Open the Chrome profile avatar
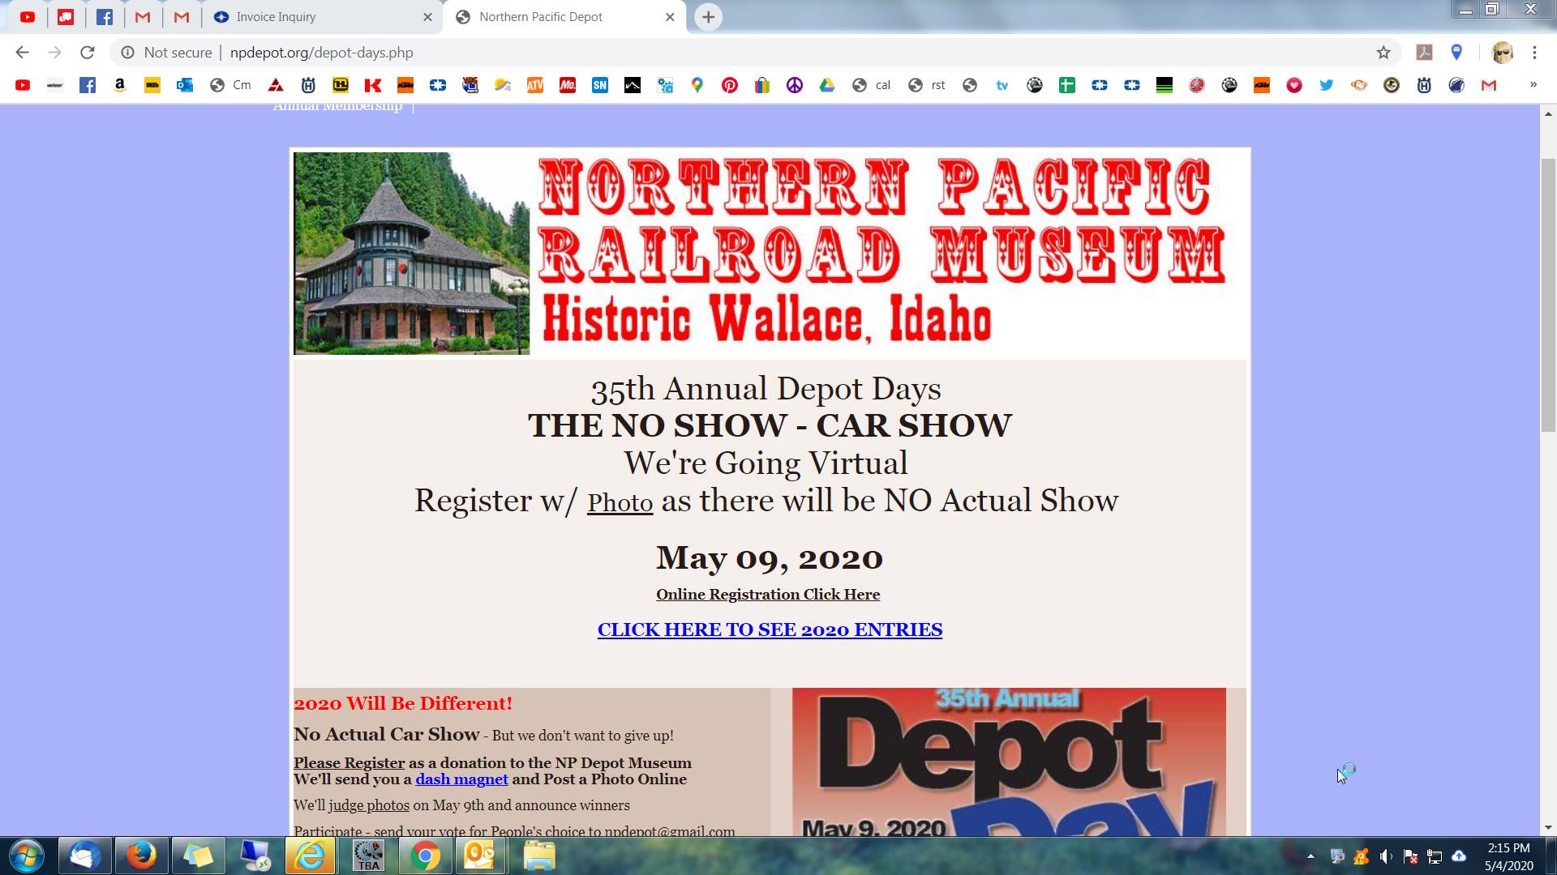The width and height of the screenshot is (1557, 875). point(1502,53)
